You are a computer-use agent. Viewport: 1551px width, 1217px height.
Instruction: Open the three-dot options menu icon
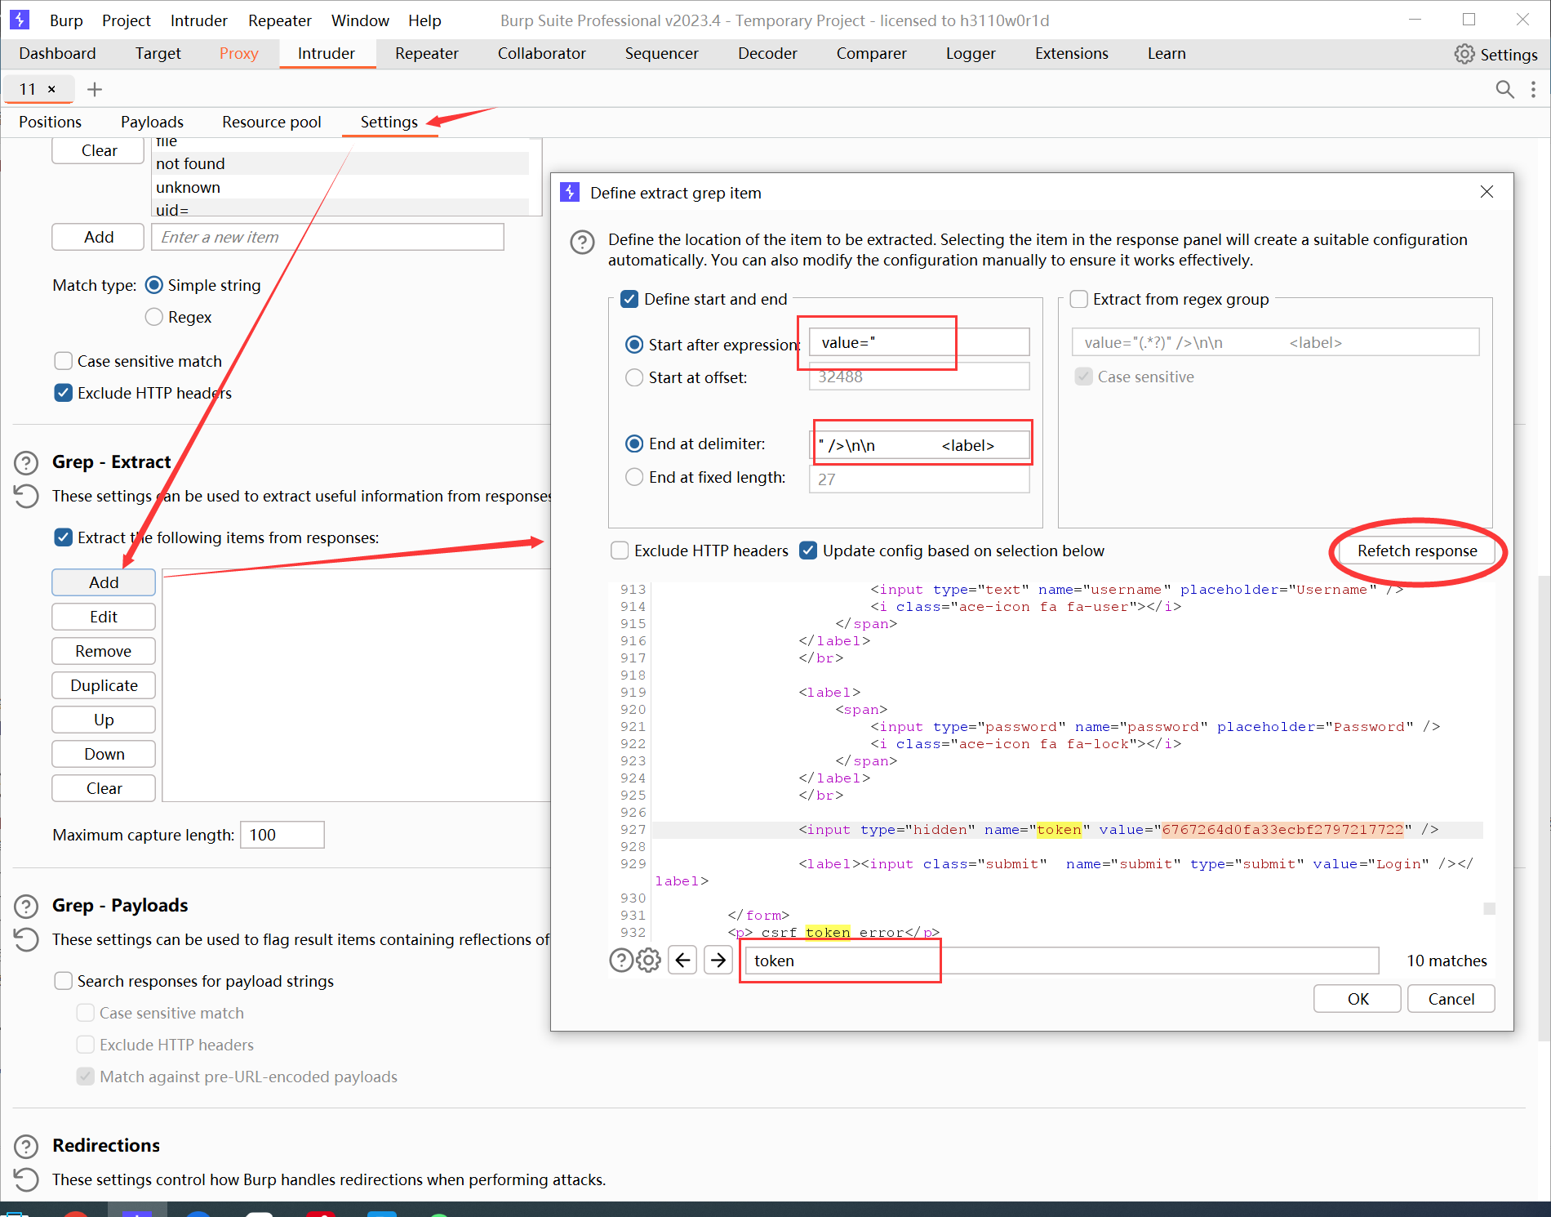click(x=1533, y=89)
